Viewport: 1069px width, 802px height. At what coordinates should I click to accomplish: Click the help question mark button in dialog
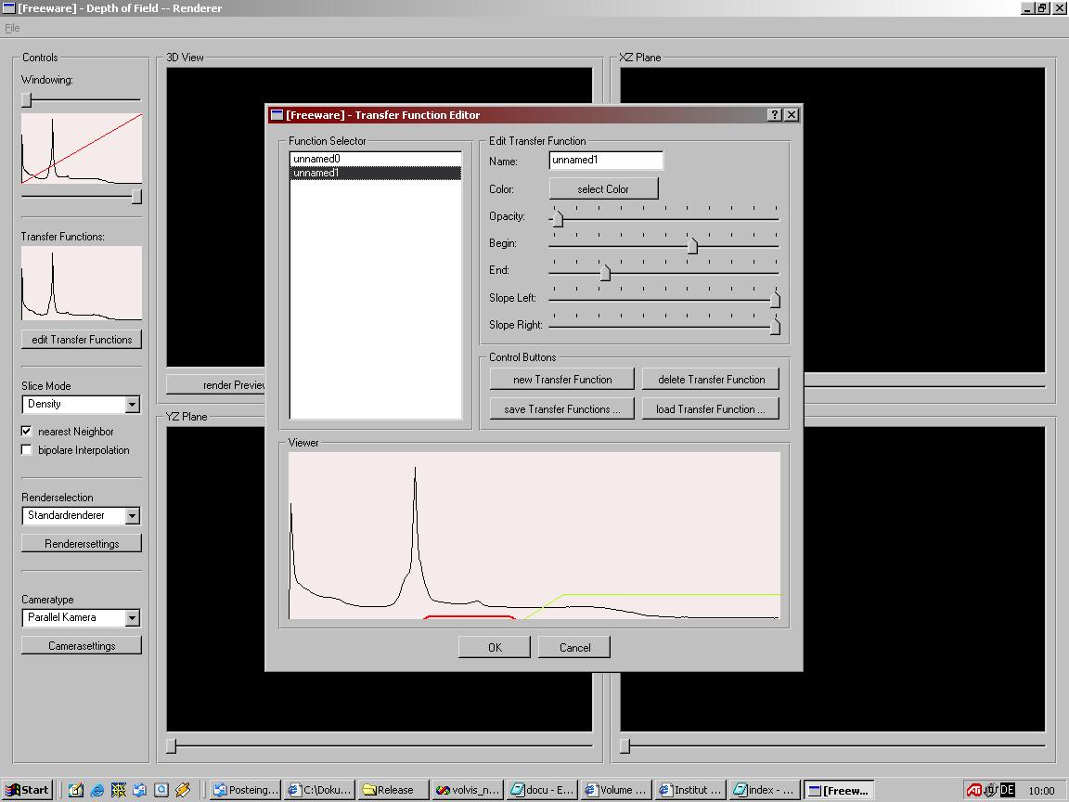coord(775,115)
